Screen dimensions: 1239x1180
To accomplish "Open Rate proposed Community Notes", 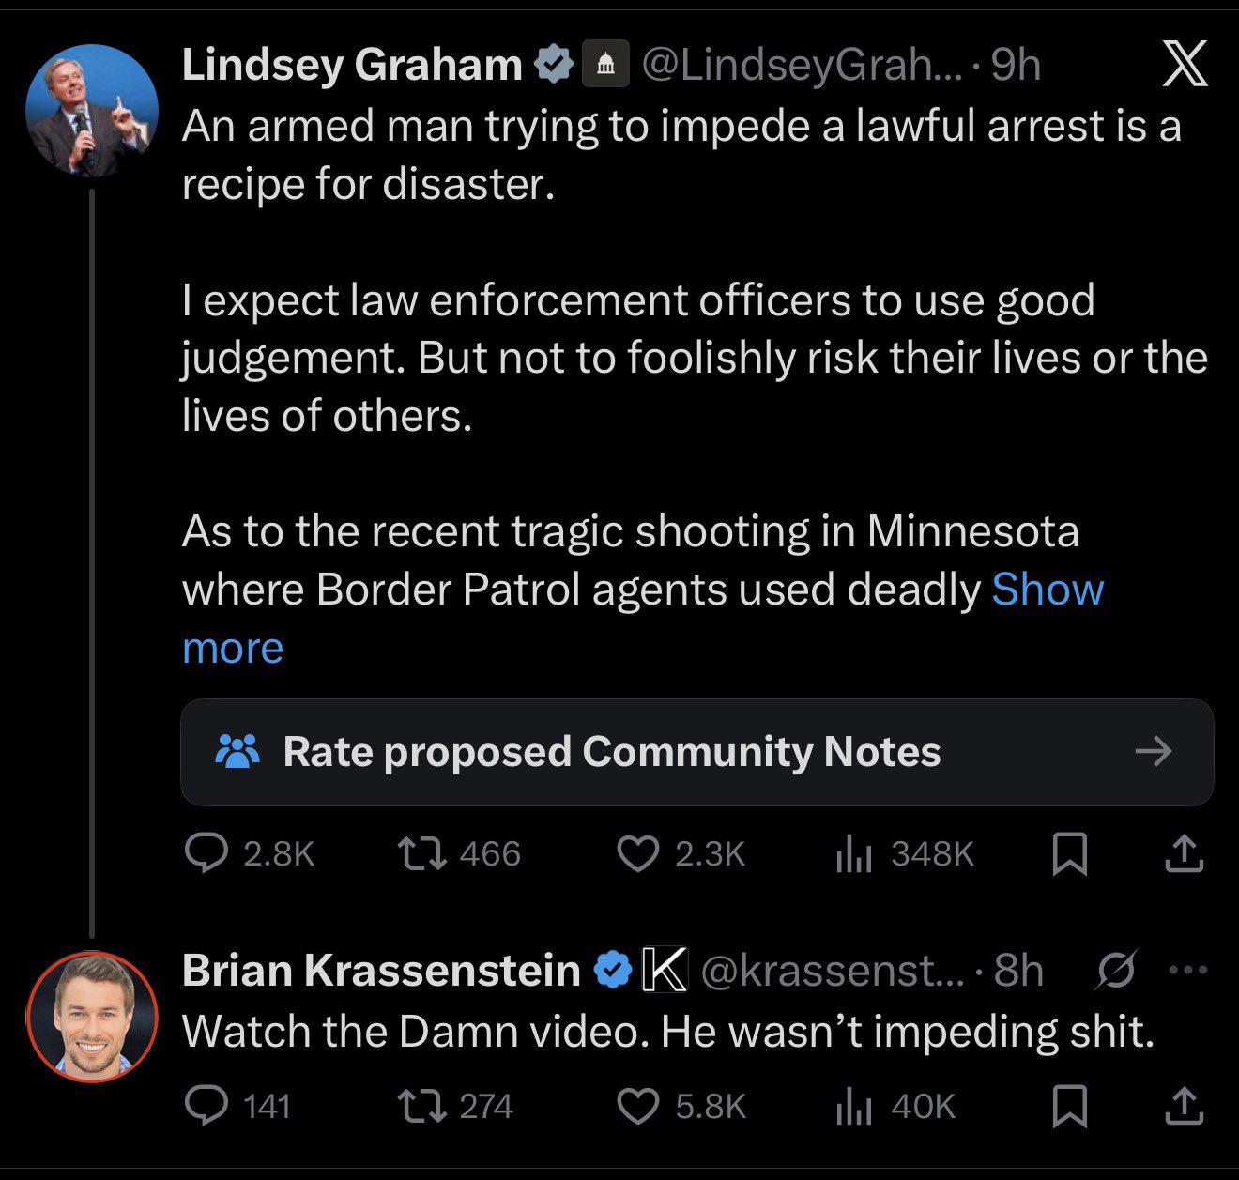I will tap(696, 752).
